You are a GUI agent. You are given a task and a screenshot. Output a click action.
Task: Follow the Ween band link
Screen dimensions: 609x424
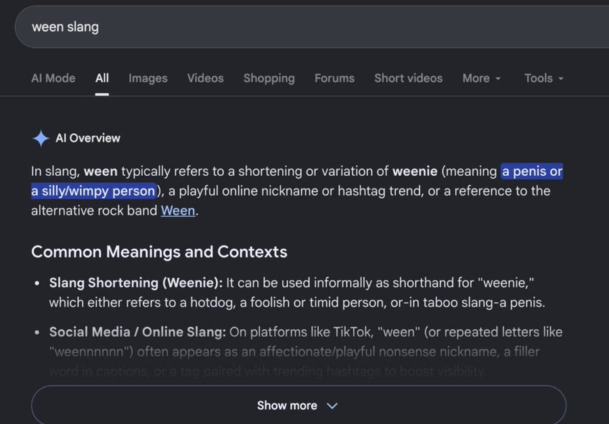[x=178, y=210]
